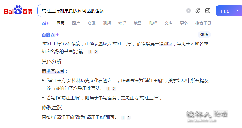Click inside the search input field

point(111,11)
